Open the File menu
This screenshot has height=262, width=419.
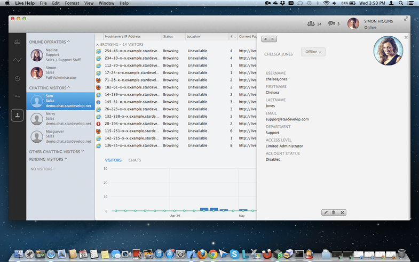click(x=43, y=3)
